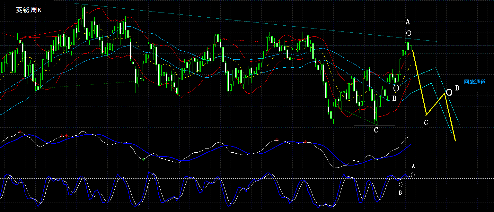The width and height of the screenshot is (494, 212).
Task: Click the A label above the latest price peak
Action: pyautogui.click(x=408, y=22)
